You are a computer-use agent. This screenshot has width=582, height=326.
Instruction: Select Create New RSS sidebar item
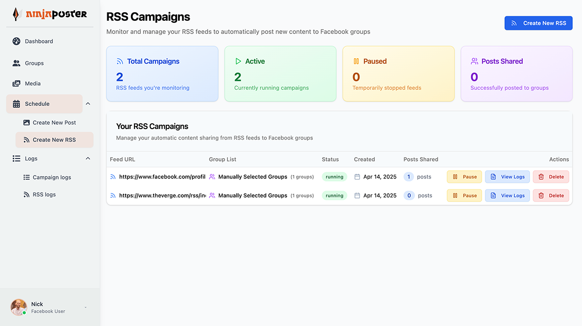(x=54, y=140)
